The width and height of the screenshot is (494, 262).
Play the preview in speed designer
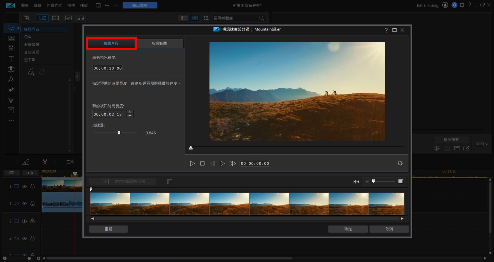192,164
